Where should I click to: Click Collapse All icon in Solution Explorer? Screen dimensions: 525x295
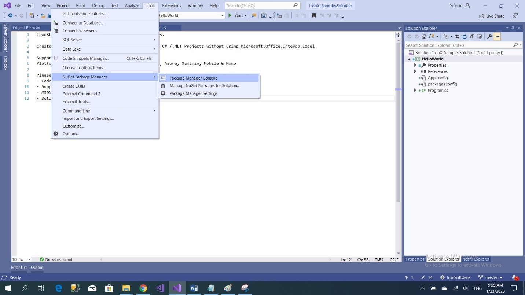tap(472, 37)
